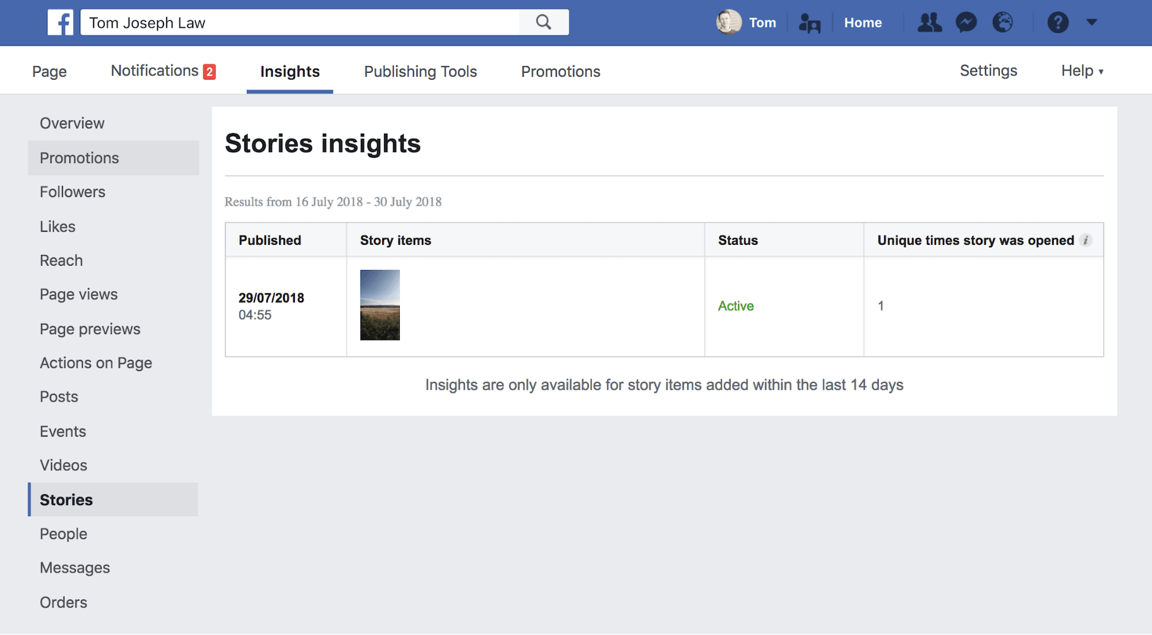This screenshot has width=1152, height=635.
Task: Click the page switcher icon beside Tom
Action: [809, 22]
